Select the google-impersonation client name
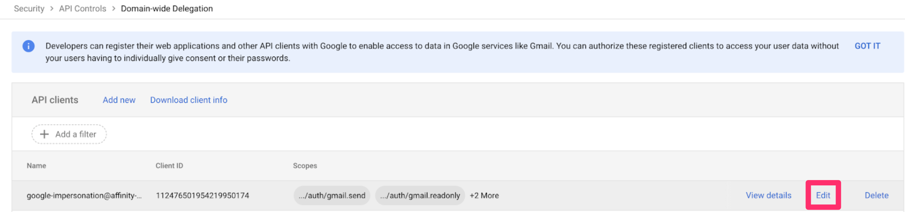905x212 pixels. click(x=84, y=195)
